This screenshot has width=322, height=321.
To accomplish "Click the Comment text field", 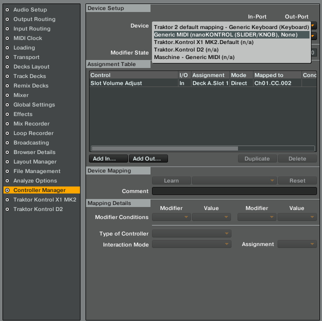I will click(x=234, y=191).
